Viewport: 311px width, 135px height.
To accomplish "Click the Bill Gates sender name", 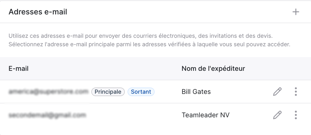I will [196, 92].
